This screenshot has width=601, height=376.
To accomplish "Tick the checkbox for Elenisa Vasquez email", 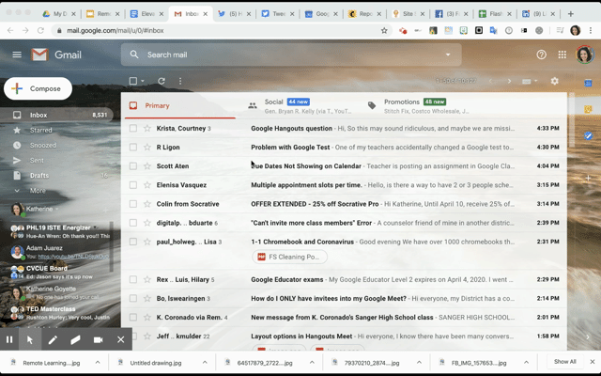I will (133, 185).
